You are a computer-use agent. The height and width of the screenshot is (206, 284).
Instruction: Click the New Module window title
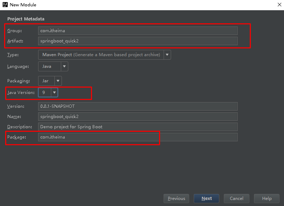[x=23, y=5]
